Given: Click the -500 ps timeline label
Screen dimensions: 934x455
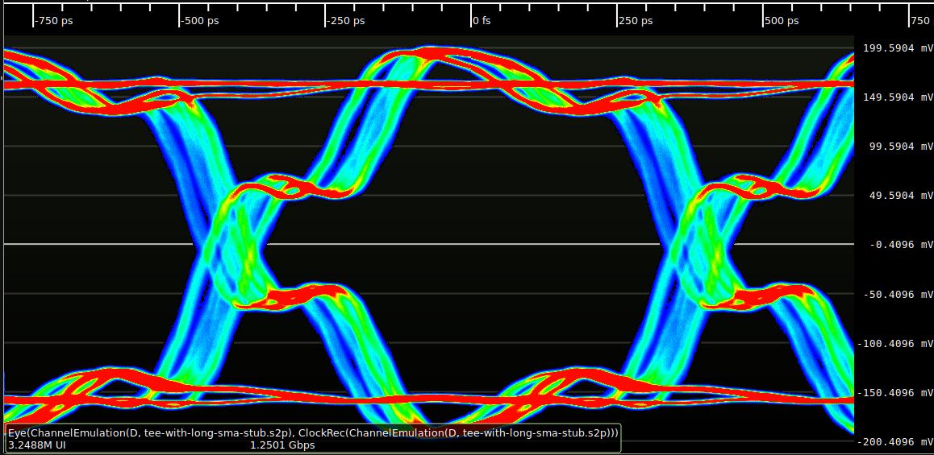Looking at the screenshot, I should pos(200,21).
